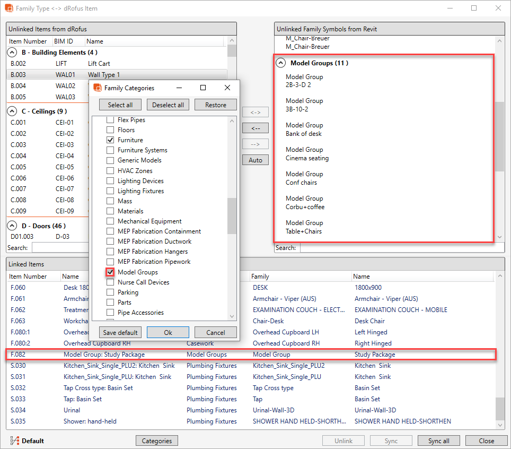Image resolution: width=511 pixels, height=449 pixels.
Task: Click the Family Categories list scrollbar thumb
Action: [x=232, y=215]
